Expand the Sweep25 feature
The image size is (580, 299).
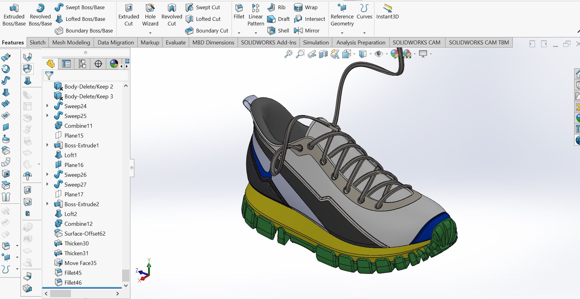[47, 115]
